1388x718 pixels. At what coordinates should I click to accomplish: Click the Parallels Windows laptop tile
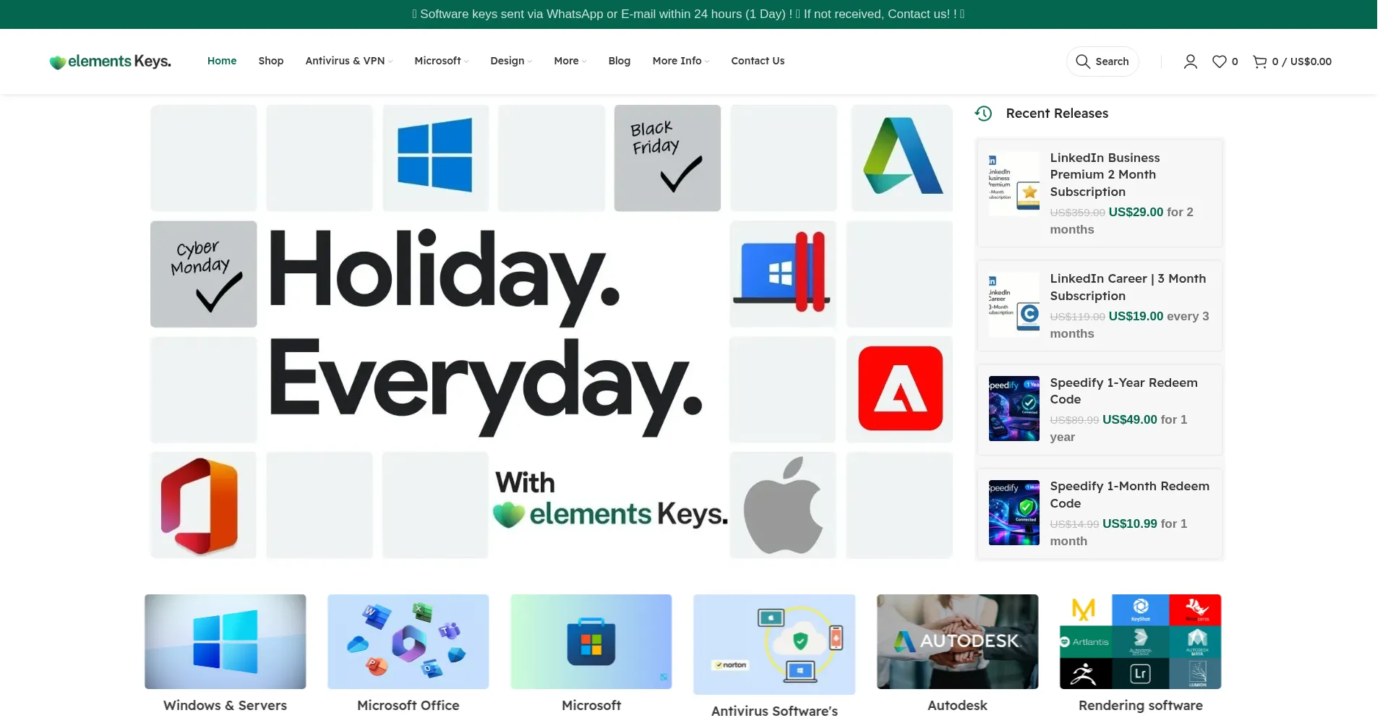point(783,274)
